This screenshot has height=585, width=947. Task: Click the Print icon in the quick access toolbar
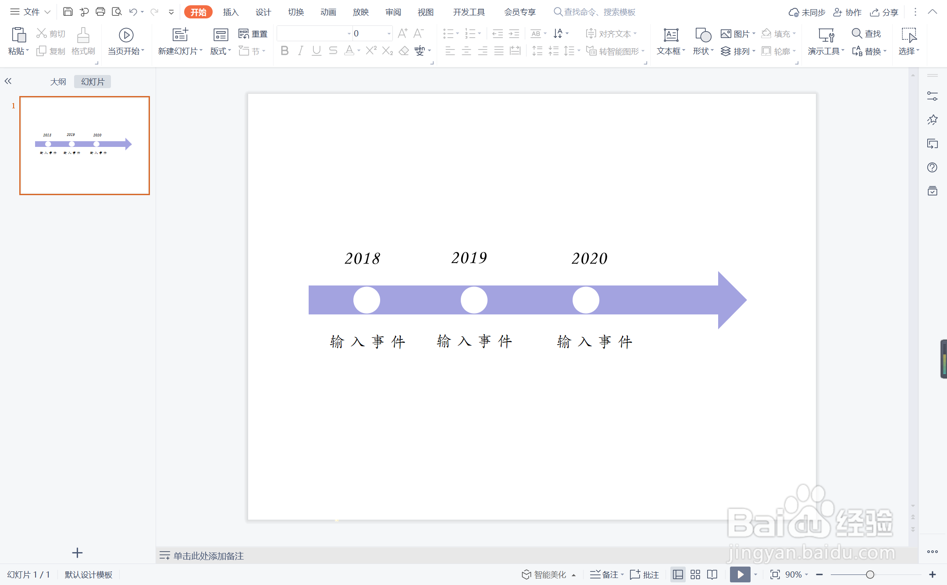(x=100, y=12)
